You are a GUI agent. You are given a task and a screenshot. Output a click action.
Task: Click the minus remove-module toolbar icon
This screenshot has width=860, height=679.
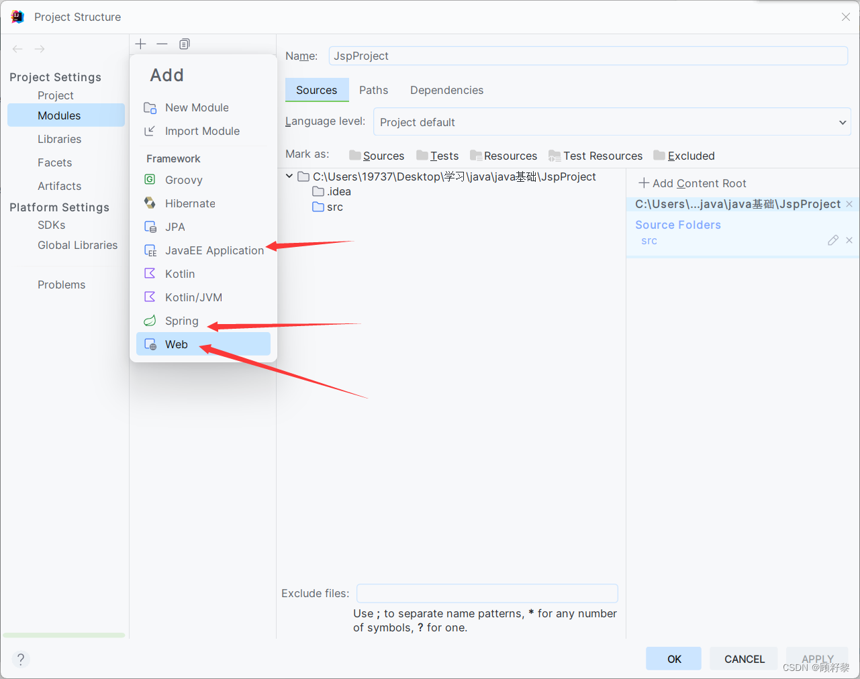162,44
